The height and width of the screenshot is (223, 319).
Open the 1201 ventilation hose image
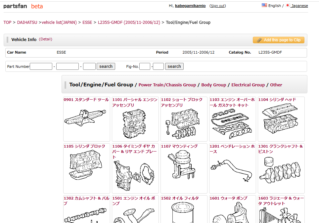pyautogui.click(x=231, y=170)
